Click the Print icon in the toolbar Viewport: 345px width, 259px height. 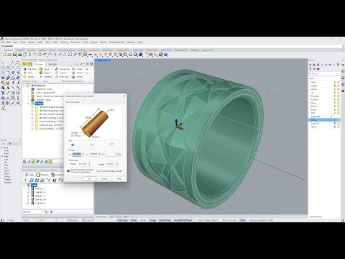coord(19,55)
